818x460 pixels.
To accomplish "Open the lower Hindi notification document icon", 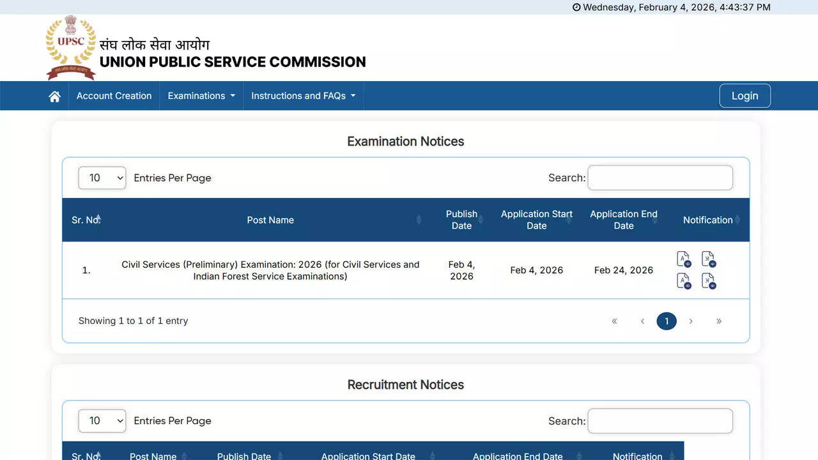I will click(x=708, y=281).
